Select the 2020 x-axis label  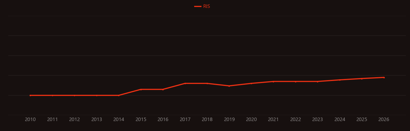251,120
